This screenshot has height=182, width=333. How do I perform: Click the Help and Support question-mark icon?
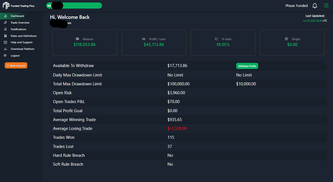click(6, 42)
